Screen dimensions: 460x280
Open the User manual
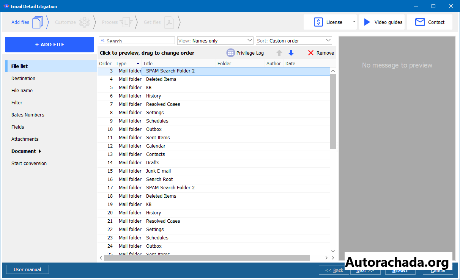click(x=27, y=270)
